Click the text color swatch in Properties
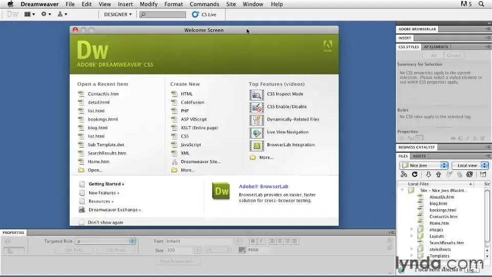Image resolution: width=492 pixels, height=277 pixels. [x=241, y=250]
